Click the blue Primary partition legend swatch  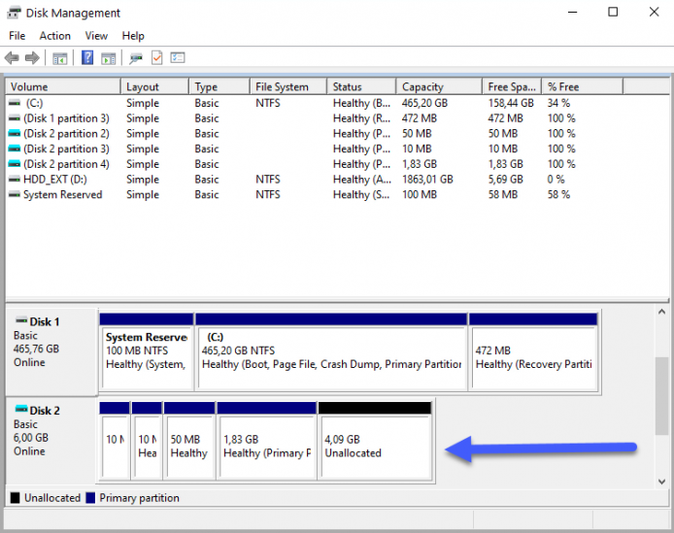tap(90, 498)
